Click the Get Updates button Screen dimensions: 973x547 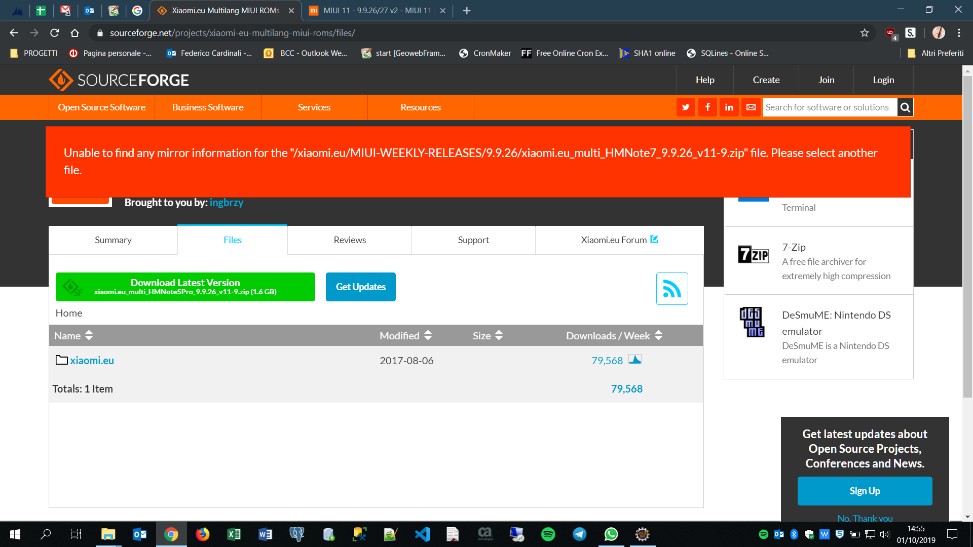coord(360,287)
